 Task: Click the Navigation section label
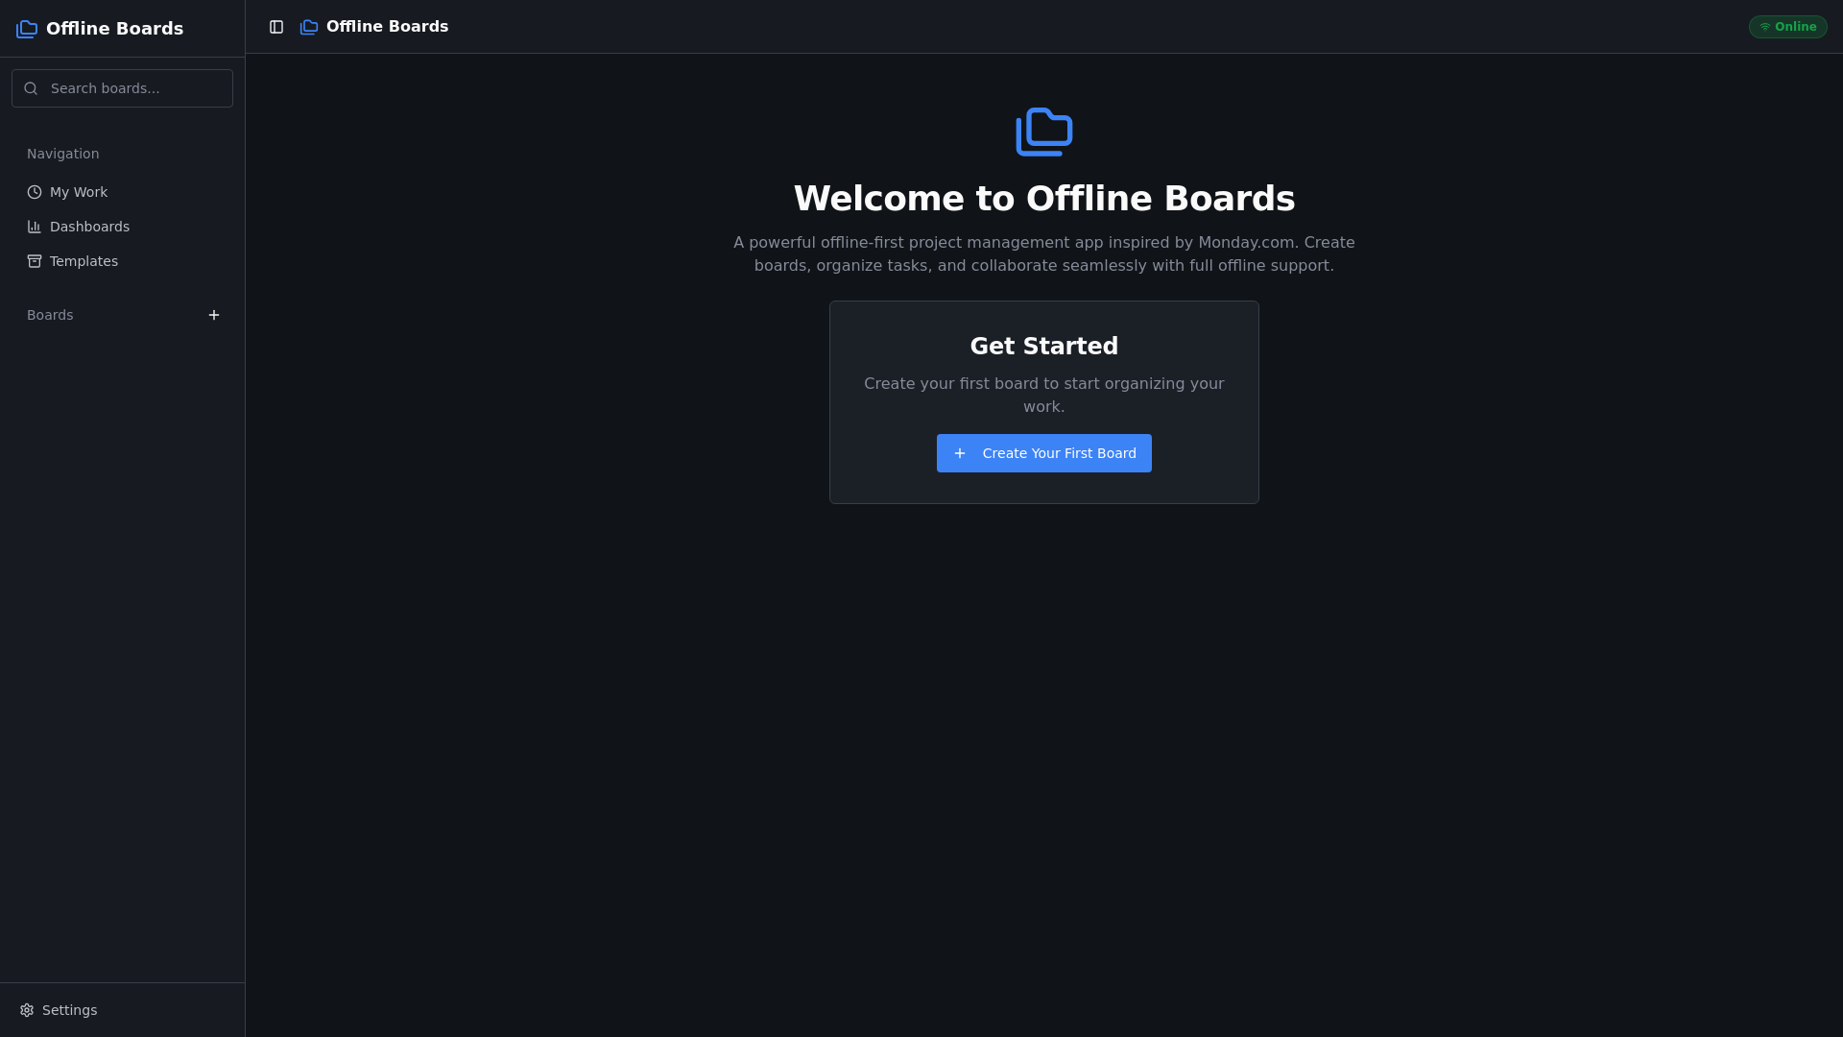[63, 154]
